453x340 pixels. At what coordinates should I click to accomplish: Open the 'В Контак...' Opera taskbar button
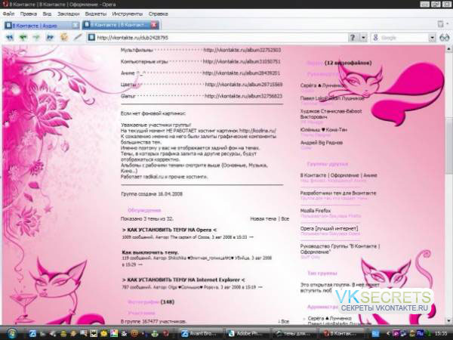pyautogui.click(x=340, y=333)
